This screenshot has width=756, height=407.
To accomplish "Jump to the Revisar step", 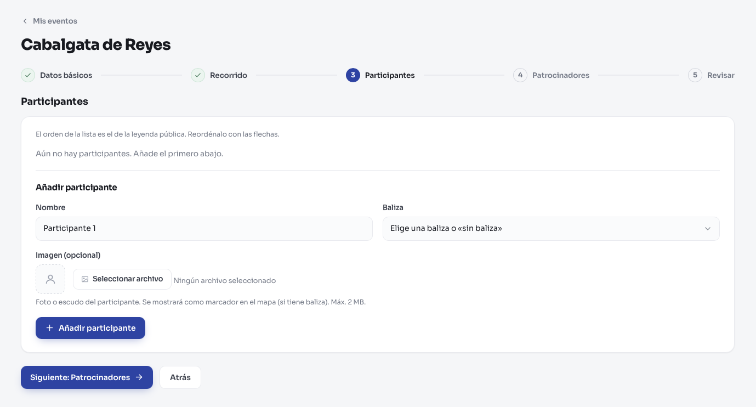I will (721, 75).
